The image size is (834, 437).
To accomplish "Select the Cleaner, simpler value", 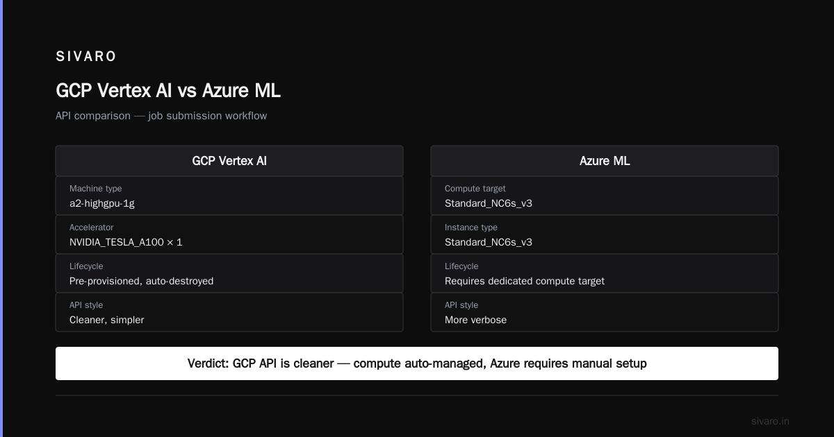I will pyautogui.click(x=107, y=320).
